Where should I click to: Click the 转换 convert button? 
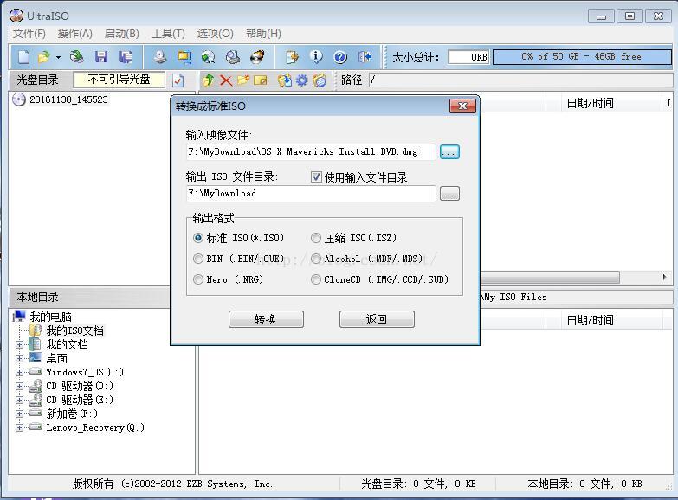coord(266,319)
